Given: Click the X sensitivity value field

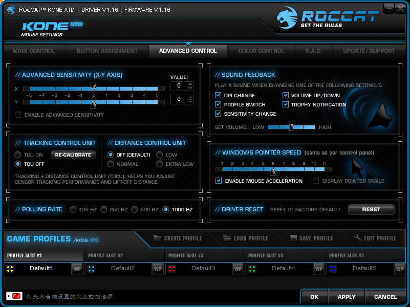Looking at the screenshot, I should coord(179,86).
